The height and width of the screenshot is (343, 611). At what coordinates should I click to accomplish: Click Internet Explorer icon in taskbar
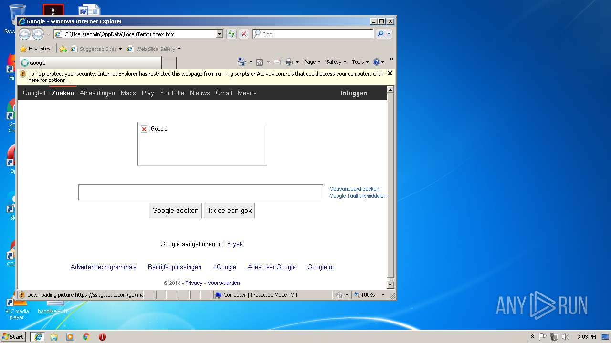click(38, 337)
